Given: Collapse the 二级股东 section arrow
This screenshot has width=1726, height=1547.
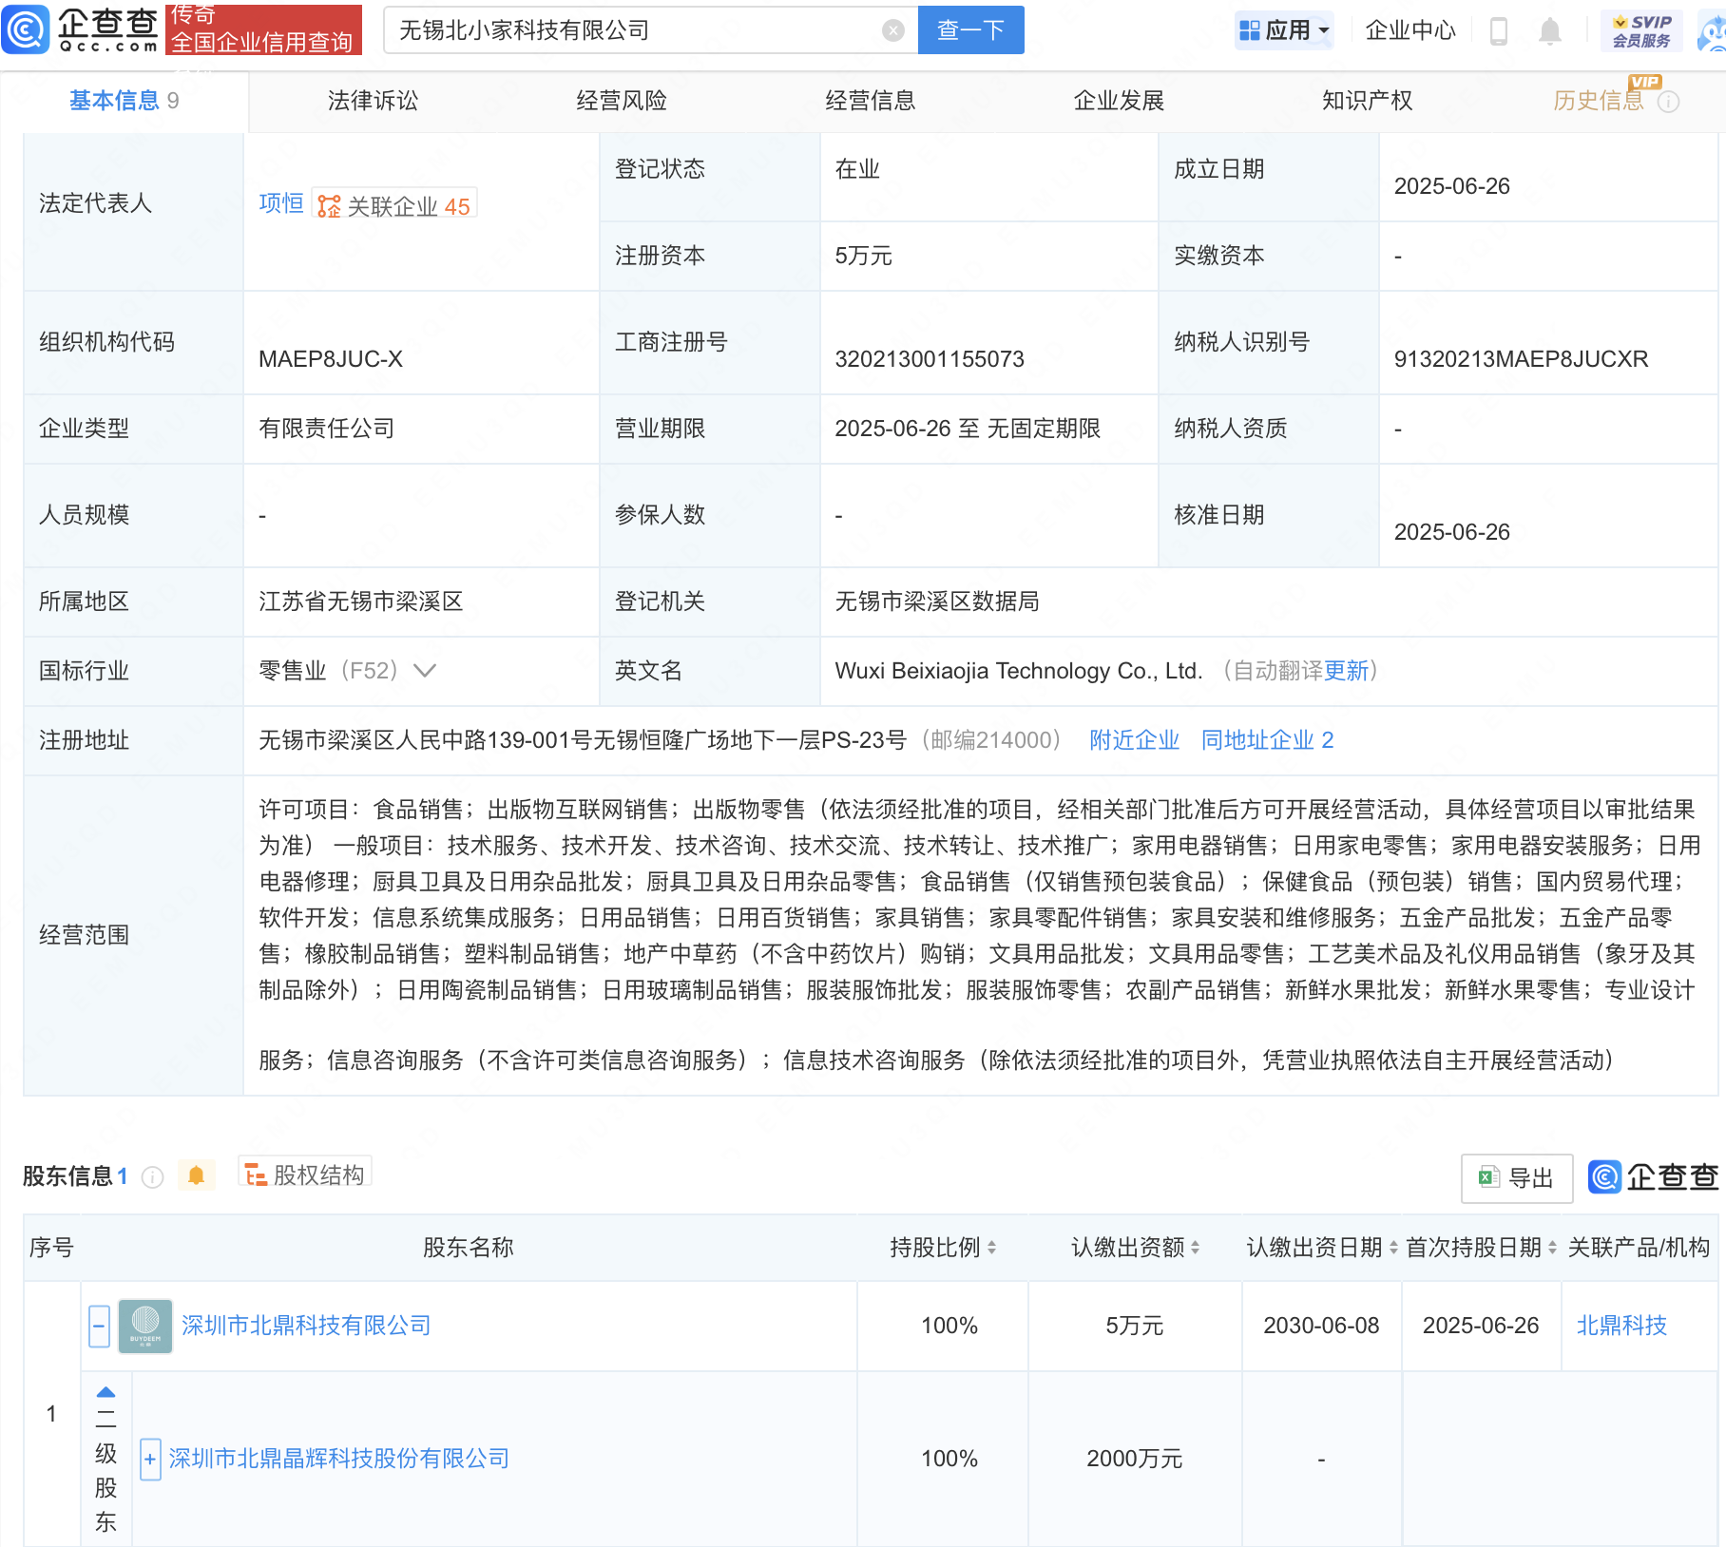Looking at the screenshot, I should tap(106, 1392).
